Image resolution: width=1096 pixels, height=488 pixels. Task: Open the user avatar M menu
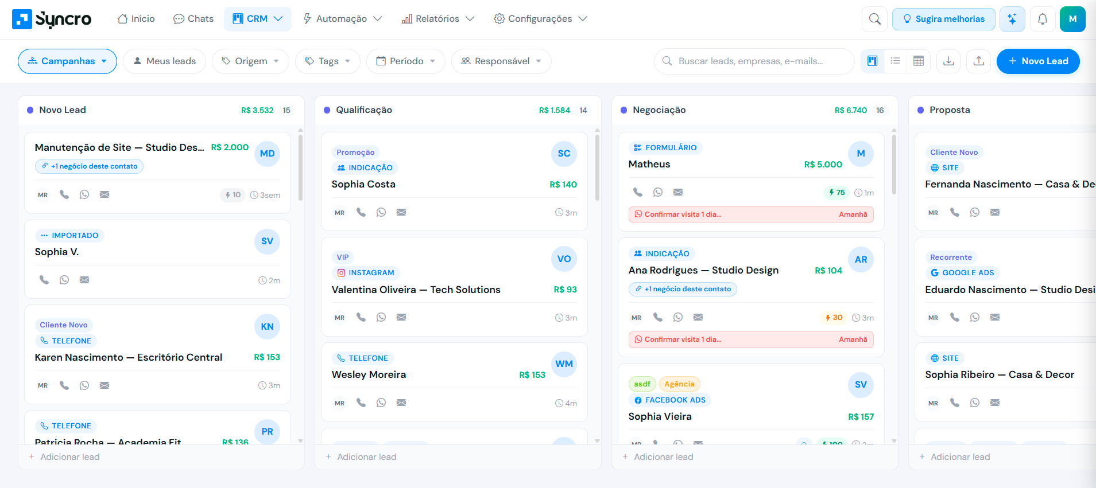1072,19
